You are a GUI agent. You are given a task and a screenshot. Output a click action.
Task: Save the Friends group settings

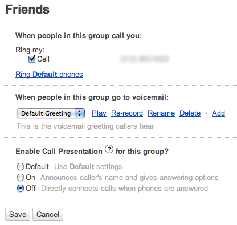coord(18,215)
